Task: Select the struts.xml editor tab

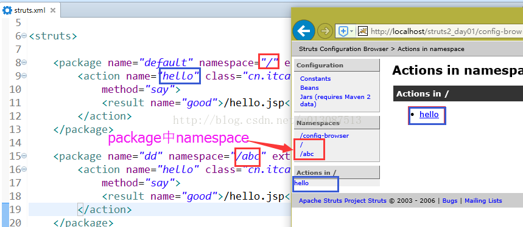Action: coord(30,10)
